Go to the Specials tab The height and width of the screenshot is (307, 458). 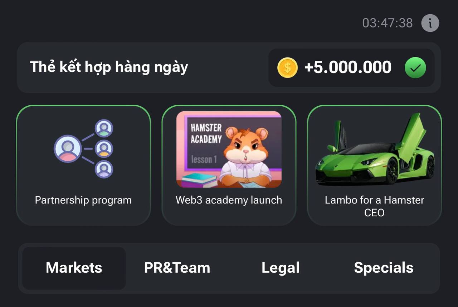(x=384, y=268)
